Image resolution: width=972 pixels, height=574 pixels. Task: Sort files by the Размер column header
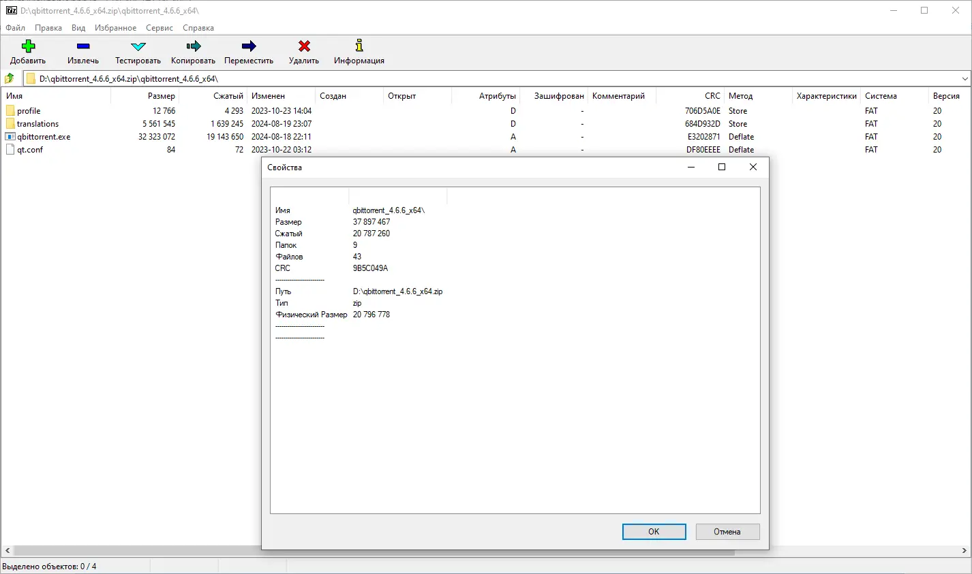(162, 95)
